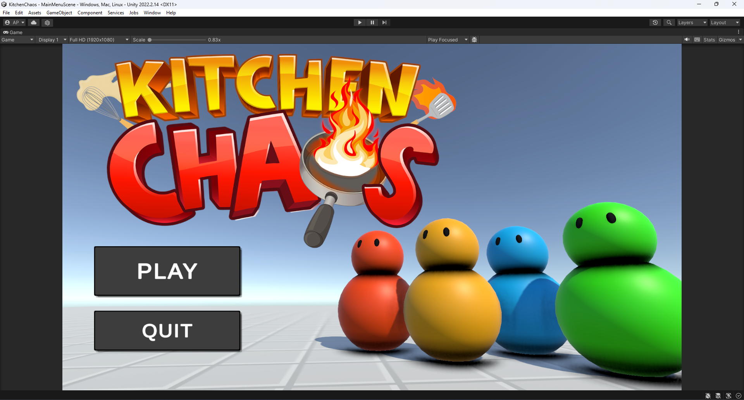Pause the game with the Pause button

372,22
